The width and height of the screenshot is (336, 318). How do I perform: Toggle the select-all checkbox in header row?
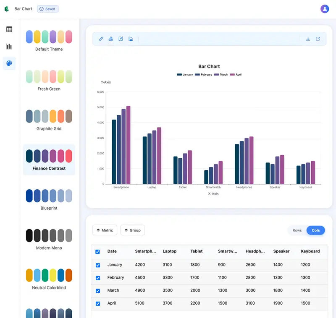click(97, 252)
